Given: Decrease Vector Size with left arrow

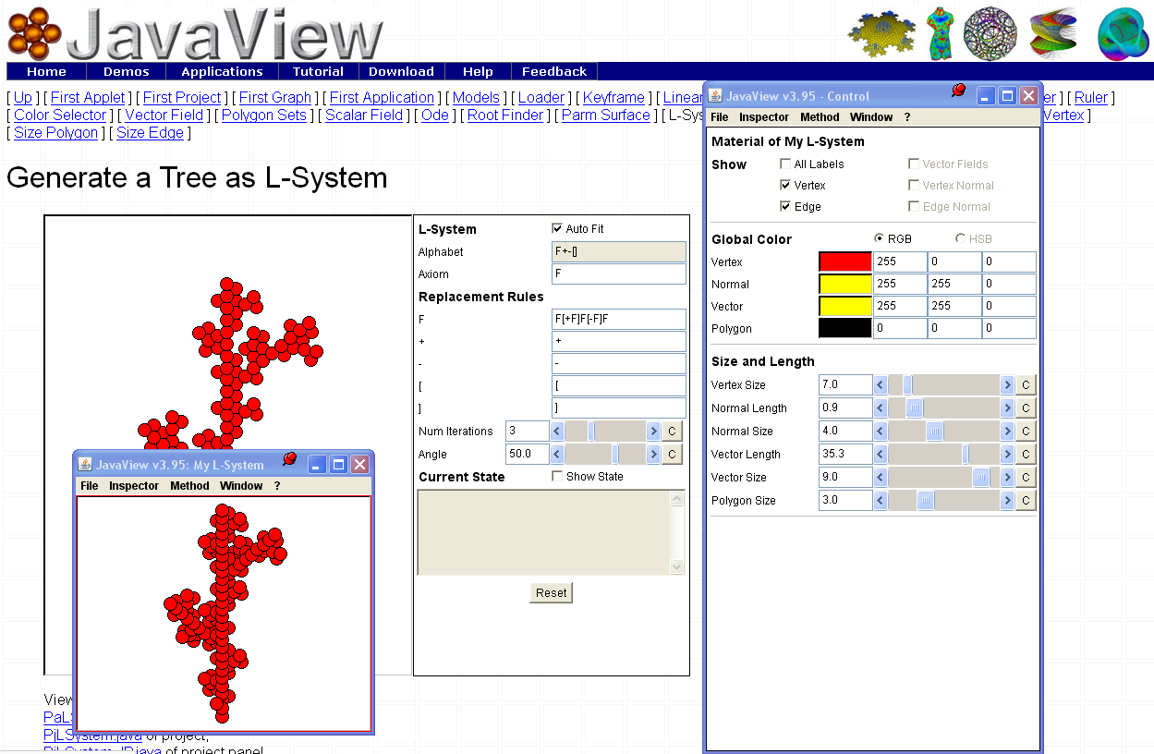Looking at the screenshot, I should tap(881, 478).
